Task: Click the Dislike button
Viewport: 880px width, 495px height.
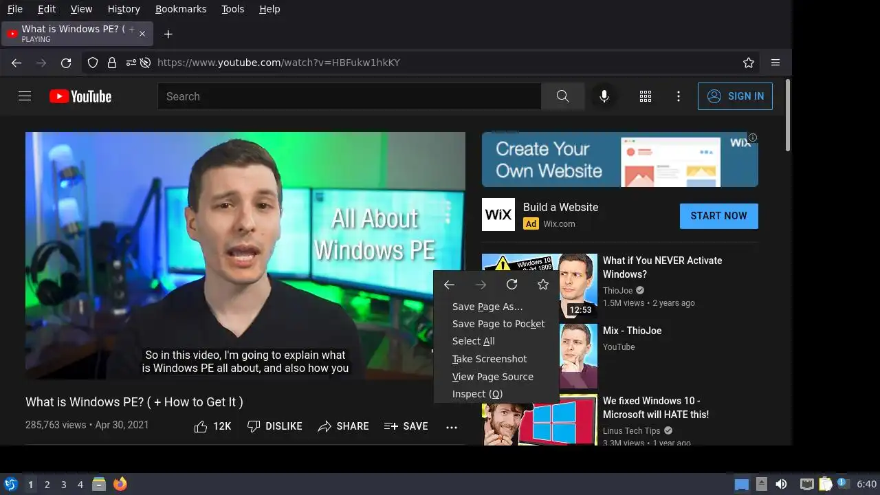Action: click(x=274, y=426)
